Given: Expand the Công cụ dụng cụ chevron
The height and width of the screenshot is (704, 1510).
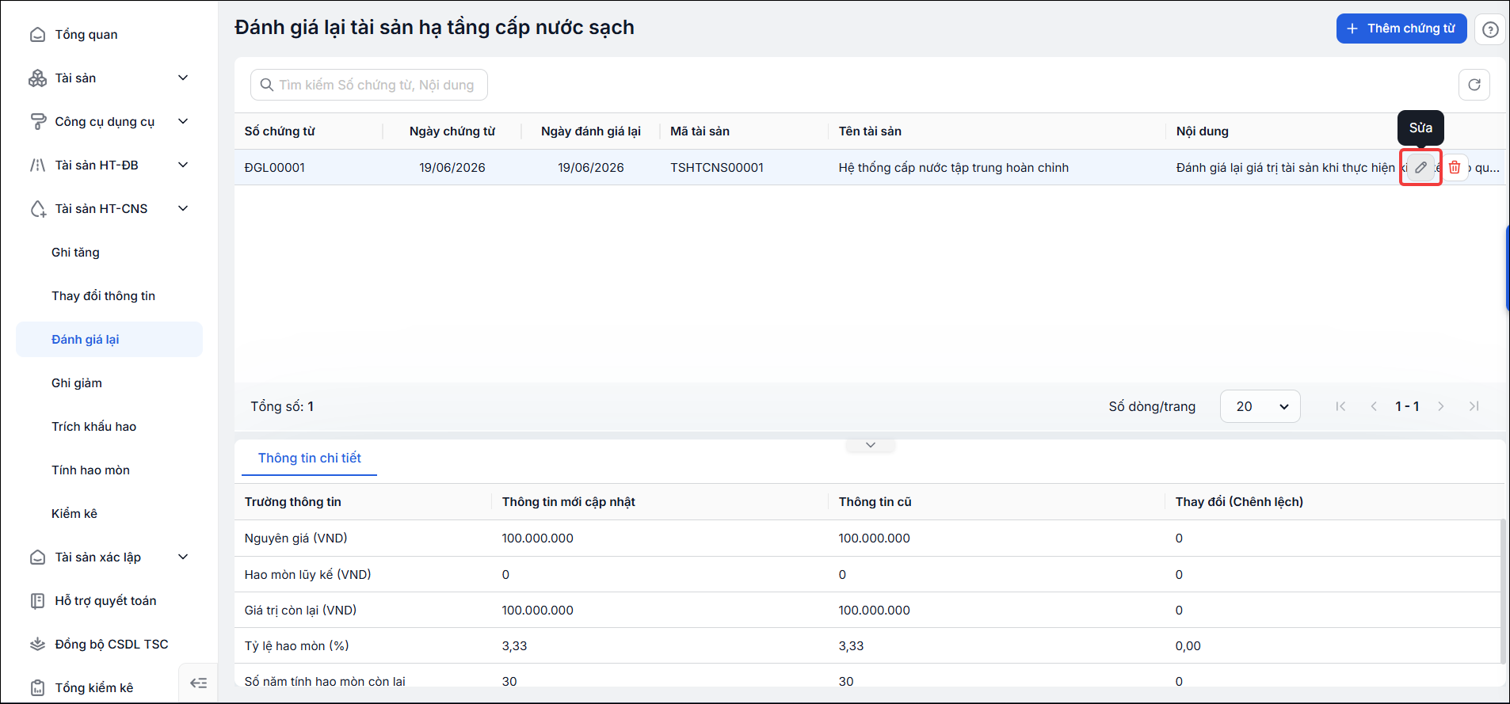Looking at the screenshot, I should point(183,121).
